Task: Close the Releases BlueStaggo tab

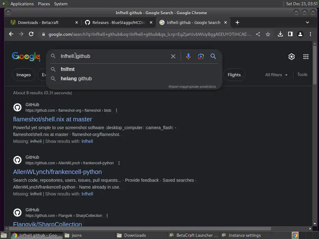Action: click(x=151, y=22)
